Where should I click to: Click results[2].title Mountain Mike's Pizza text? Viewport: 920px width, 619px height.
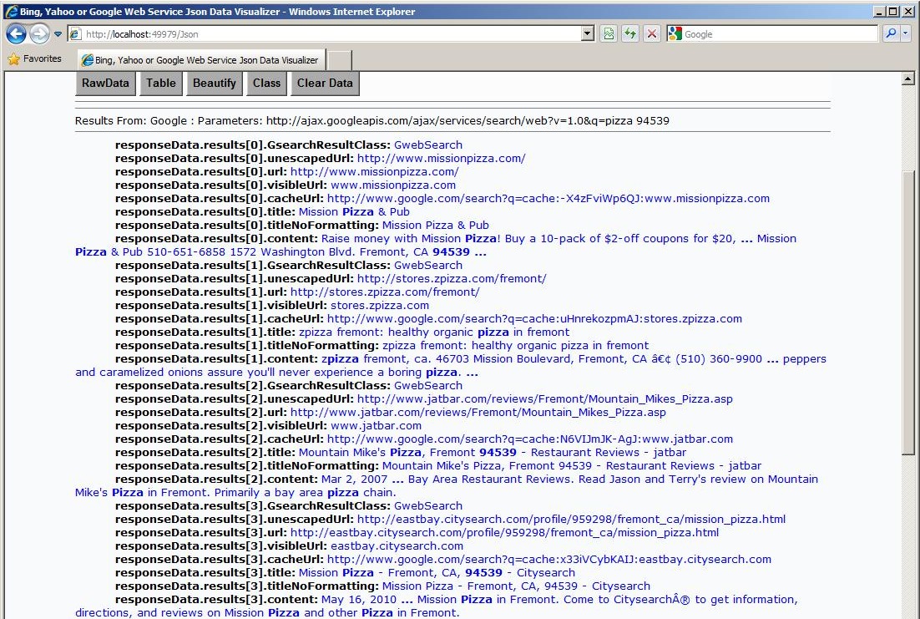coord(493,453)
